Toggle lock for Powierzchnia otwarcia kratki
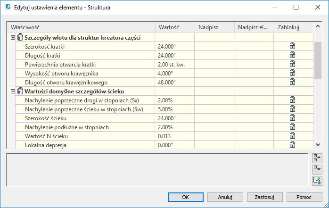This screenshot has height=208, width=329. (292, 64)
